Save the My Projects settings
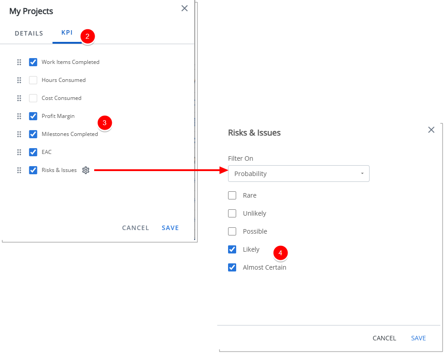 tap(170, 228)
